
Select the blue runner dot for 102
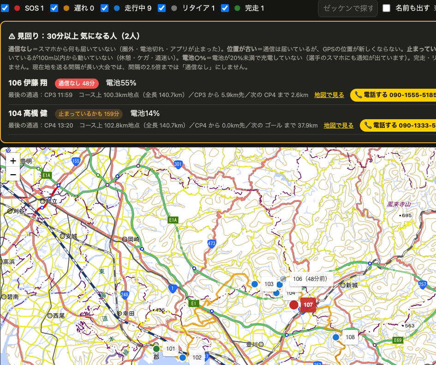[x=183, y=358]
